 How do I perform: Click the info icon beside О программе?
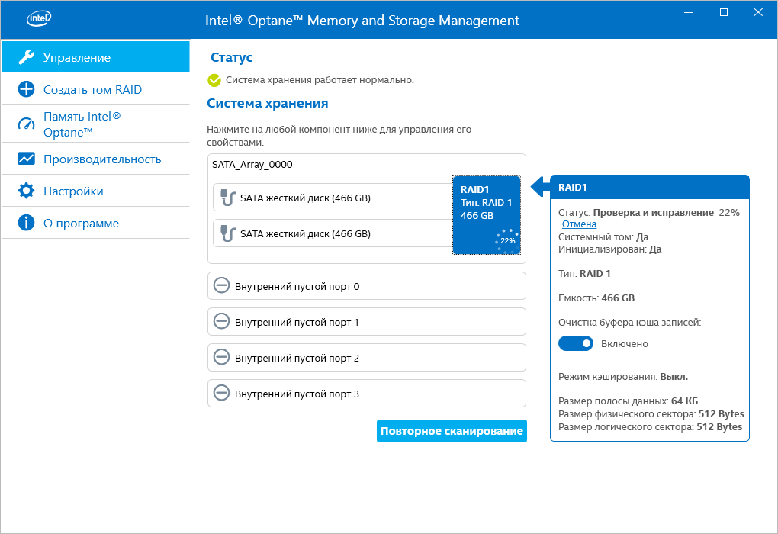26,223
